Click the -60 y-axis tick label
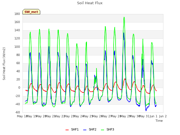Image resolution: width=180 pixels, height=135 pixels. [x=17, y=112]
